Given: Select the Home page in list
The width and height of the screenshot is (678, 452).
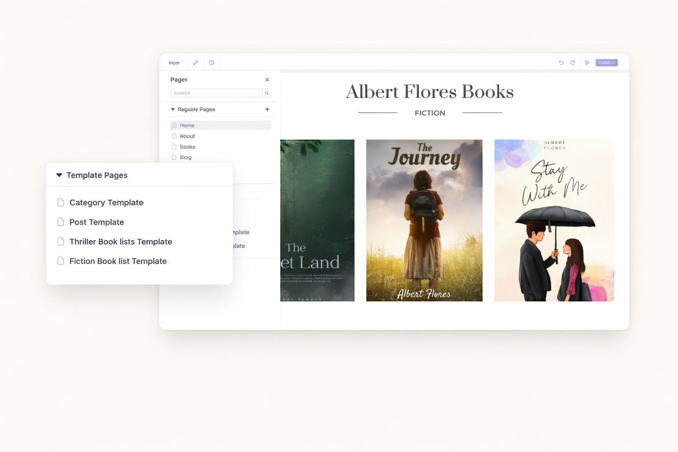Looking at the screenshot, I should [187, 125].
